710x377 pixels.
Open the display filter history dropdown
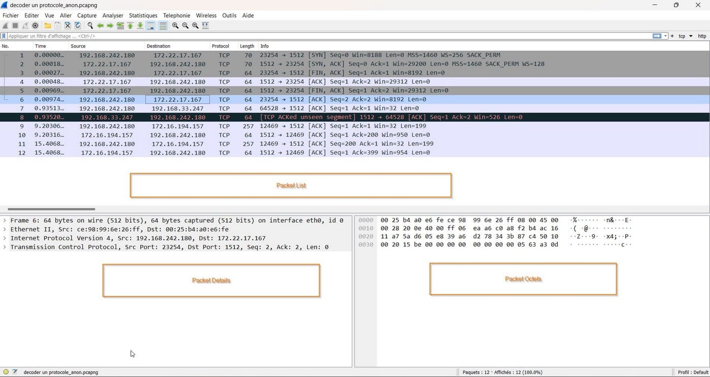coord(665,36)
